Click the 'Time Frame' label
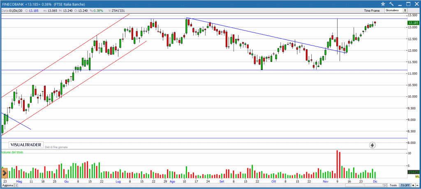The image size is (421, 189). coord(372,11)
